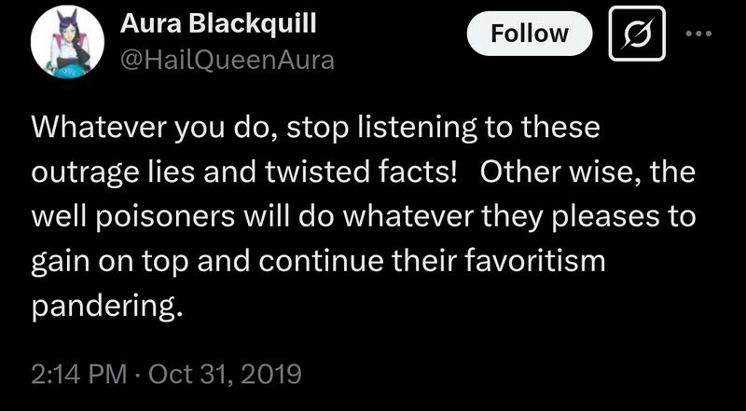Click the words "Other wise" in the tweet
Image resolution: width=746 pixels, height=411 pixels.
click(567, 174)
